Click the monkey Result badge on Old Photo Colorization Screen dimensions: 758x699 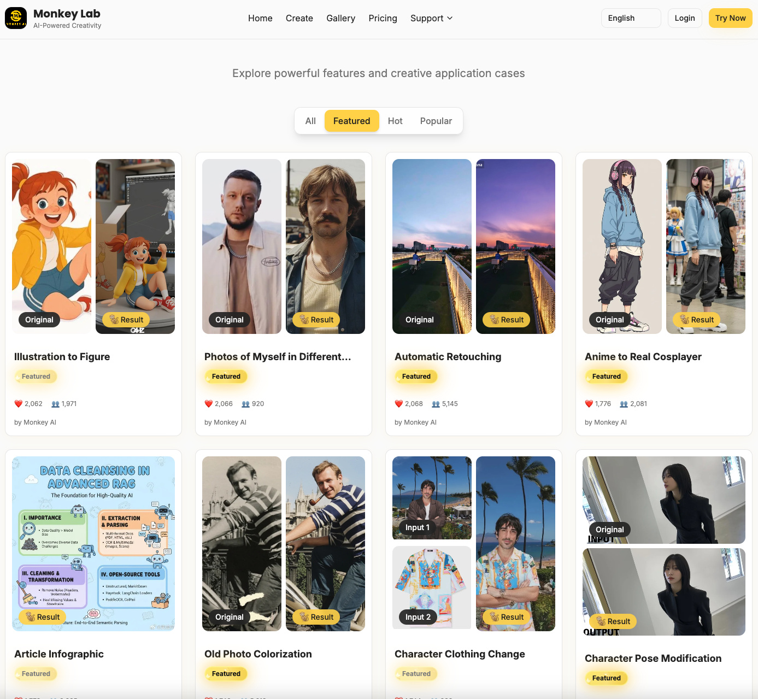tap(316, 616)
